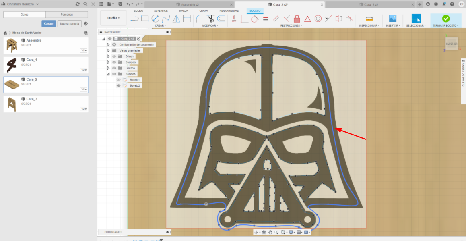Hide Boceto2 sketch
Screen dimensions: 466x241
pyautogui.click(x=119, y=86)
